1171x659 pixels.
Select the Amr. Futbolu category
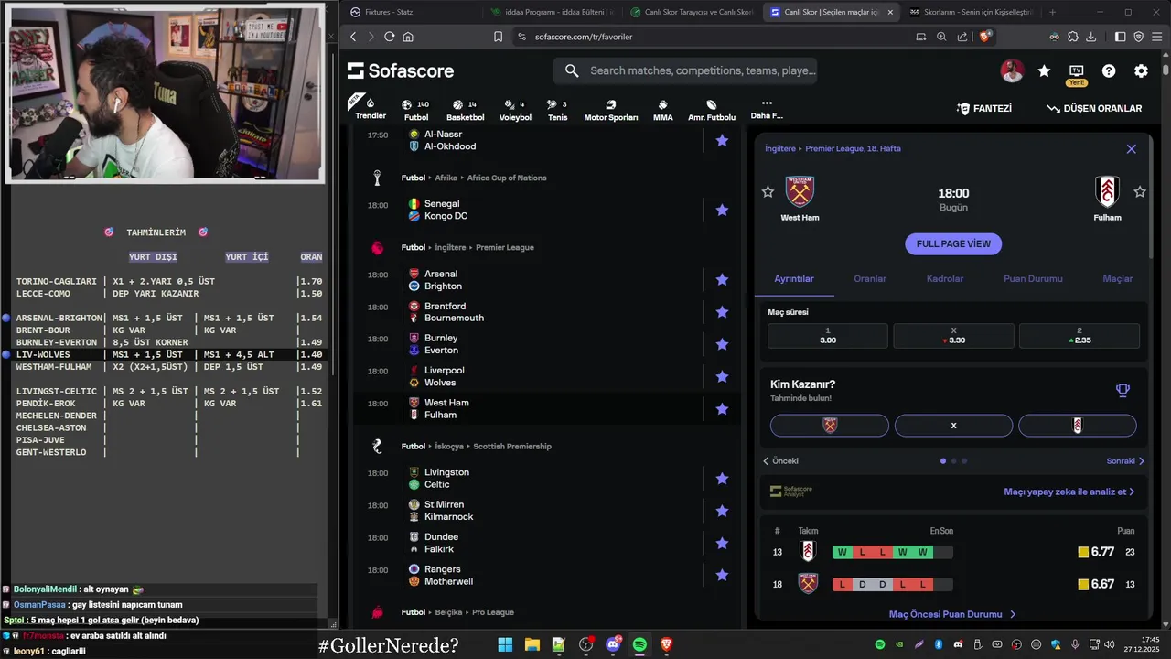tap(712, 110)
